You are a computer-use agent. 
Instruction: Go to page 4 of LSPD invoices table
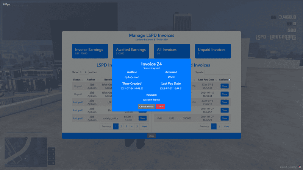click(x=132, y=127)
